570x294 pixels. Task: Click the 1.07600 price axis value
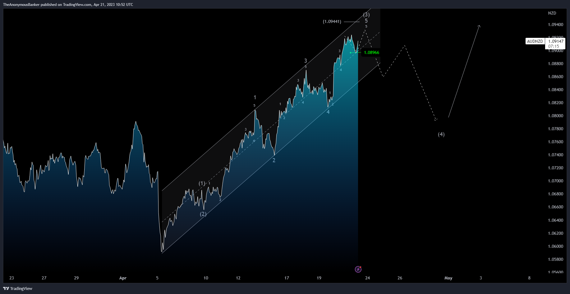pyautogui.click(x=555, y=142)
